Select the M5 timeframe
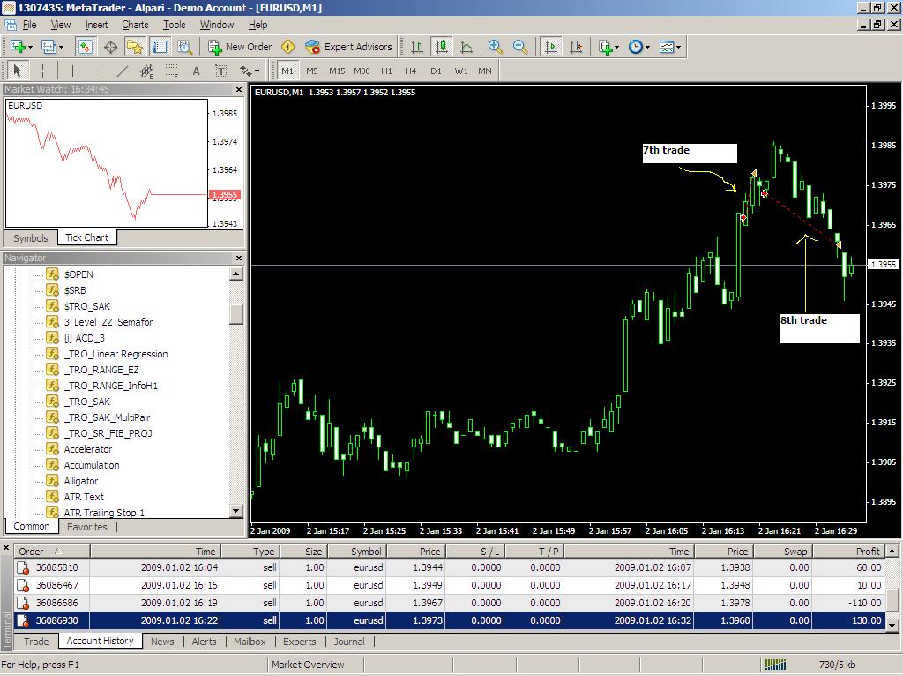The width and height of the screenshot is (903, 676). [x=312, y=71]
